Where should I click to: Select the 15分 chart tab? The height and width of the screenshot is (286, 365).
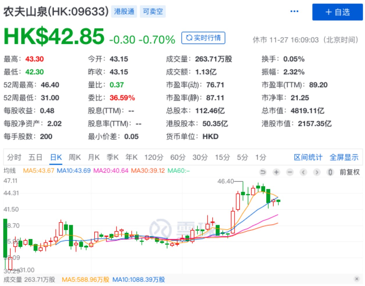click(x=222, y=158)
